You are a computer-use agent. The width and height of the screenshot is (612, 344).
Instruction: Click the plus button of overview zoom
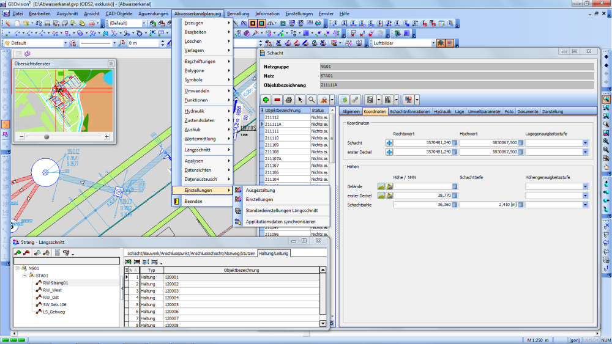pyautogui.click(x=107, y=137)
